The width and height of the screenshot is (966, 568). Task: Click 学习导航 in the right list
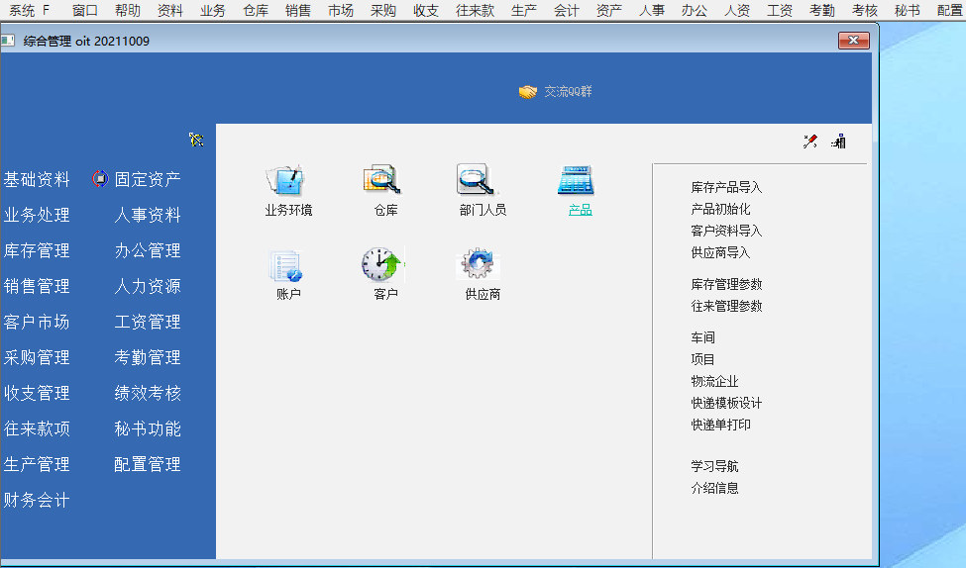(x=714, y=466)
